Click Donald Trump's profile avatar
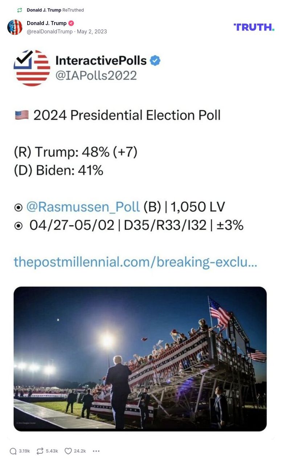Viewport: 282px width, 462px height. [x=15, y=27]
